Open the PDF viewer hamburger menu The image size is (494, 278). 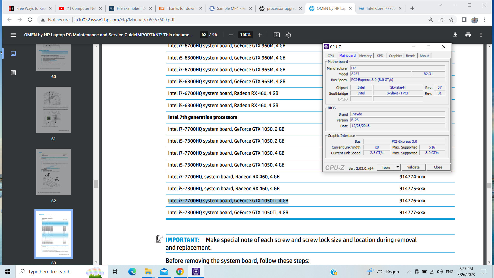(x=13, y=35)
